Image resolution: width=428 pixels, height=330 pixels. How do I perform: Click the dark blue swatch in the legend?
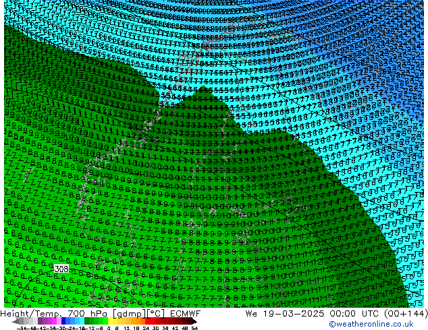(x=63, y=321)
